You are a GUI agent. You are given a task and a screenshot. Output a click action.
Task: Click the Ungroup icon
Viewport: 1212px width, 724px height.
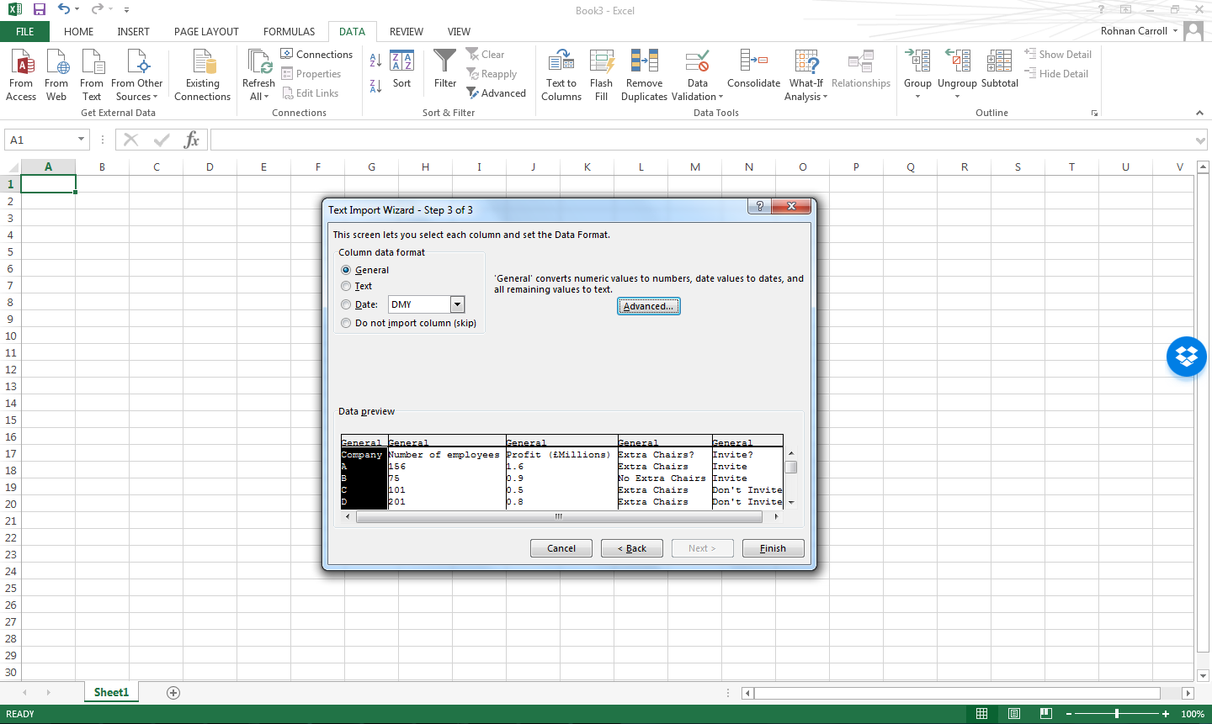coord(957,61)
